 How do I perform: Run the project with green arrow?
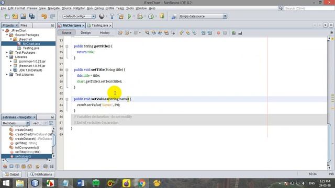[x=129, y=16]
